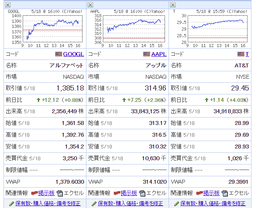Open 掲示板 board link for AT&T

click(212, 193)
